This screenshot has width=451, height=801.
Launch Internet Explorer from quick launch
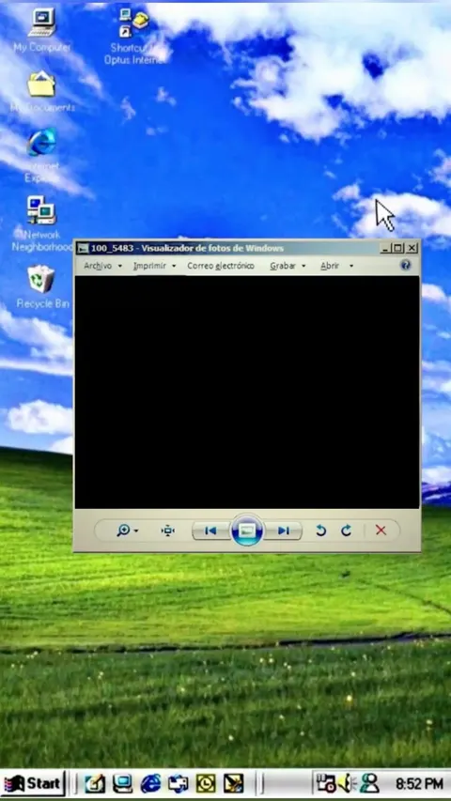point(150,784)
